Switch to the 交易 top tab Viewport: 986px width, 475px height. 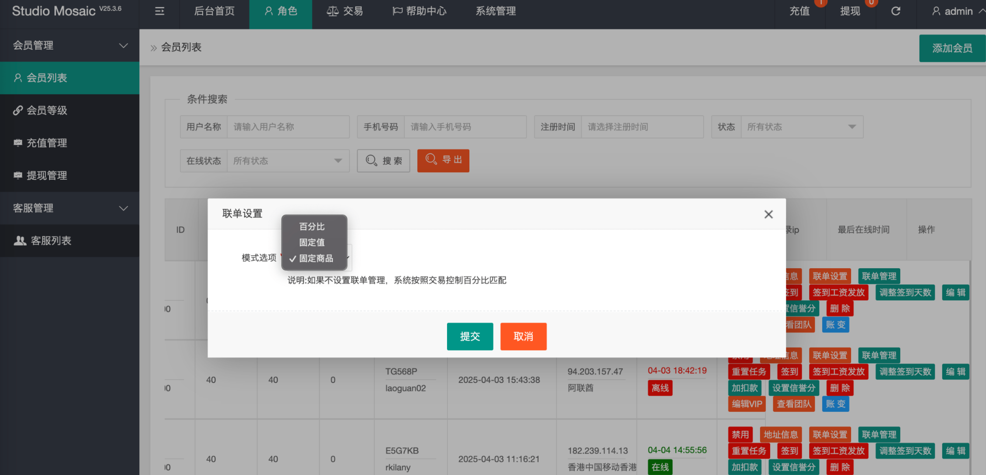tap(345, 11)
